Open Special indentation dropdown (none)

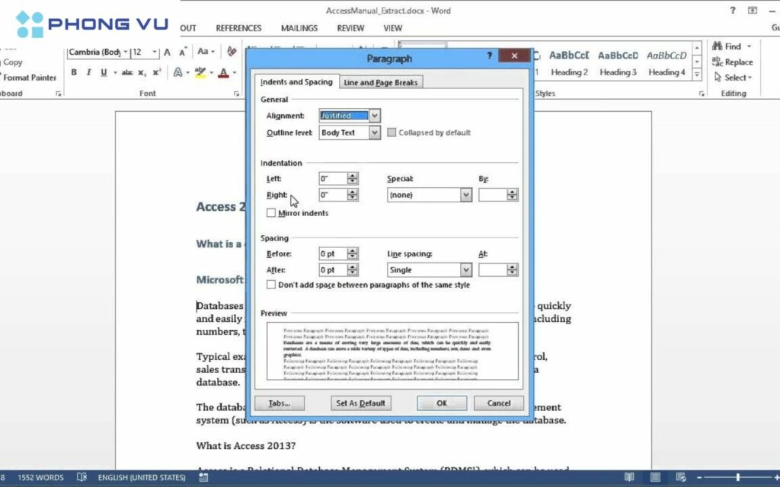[x=465, y=195]
